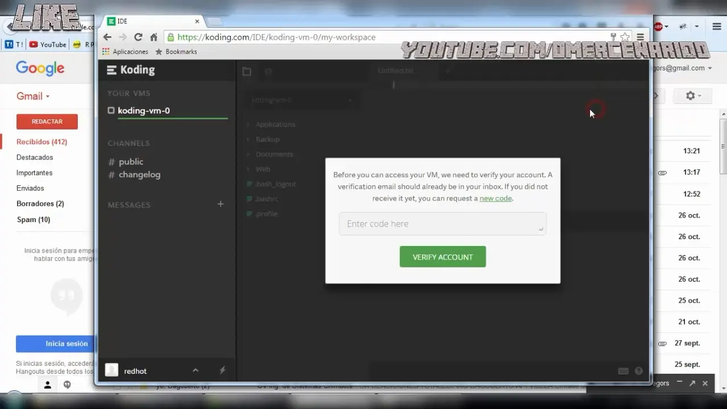The width and height of the screenshot is (727, 409).
Task: Click the settings gear icon beside the folder icon
Action: point(268,72)
